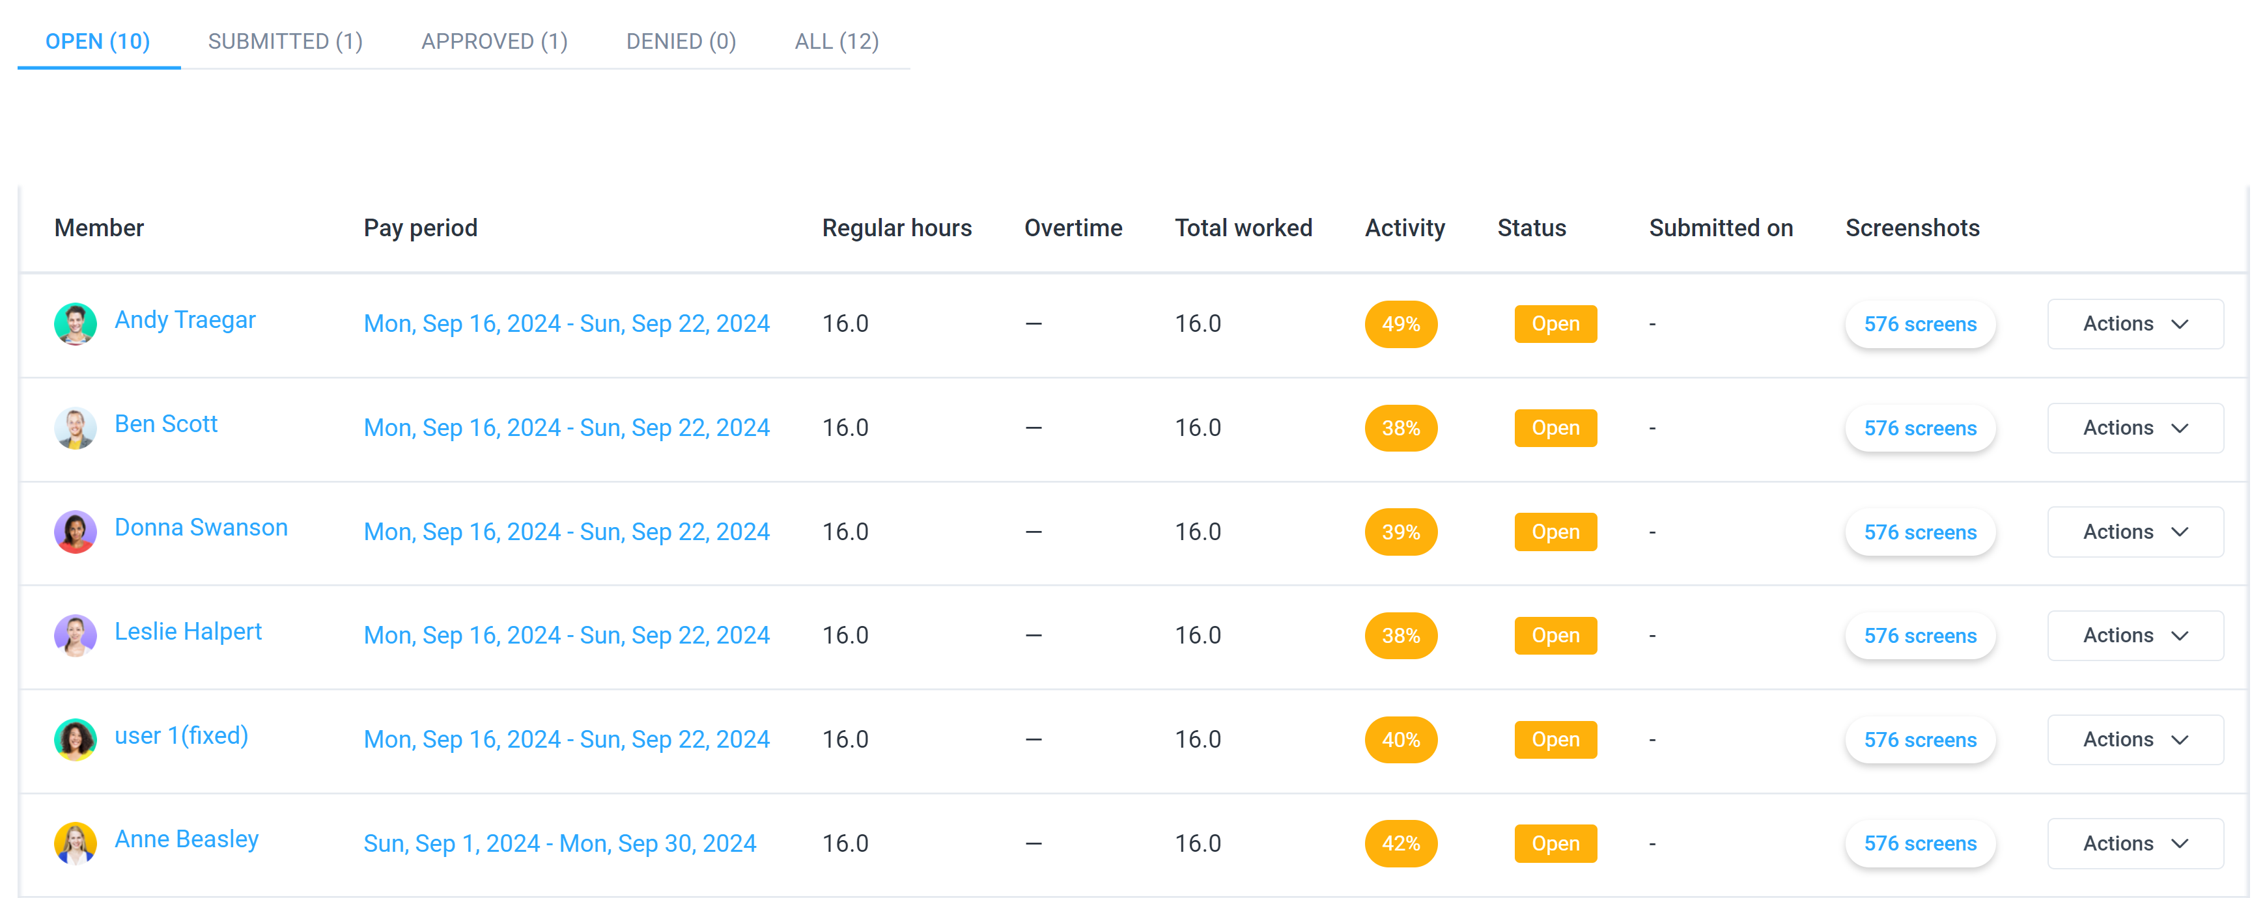This screenshot has width=2252, height=898.
Task: Click user 1(fixed)'s avatar
Action: [75, 740]
